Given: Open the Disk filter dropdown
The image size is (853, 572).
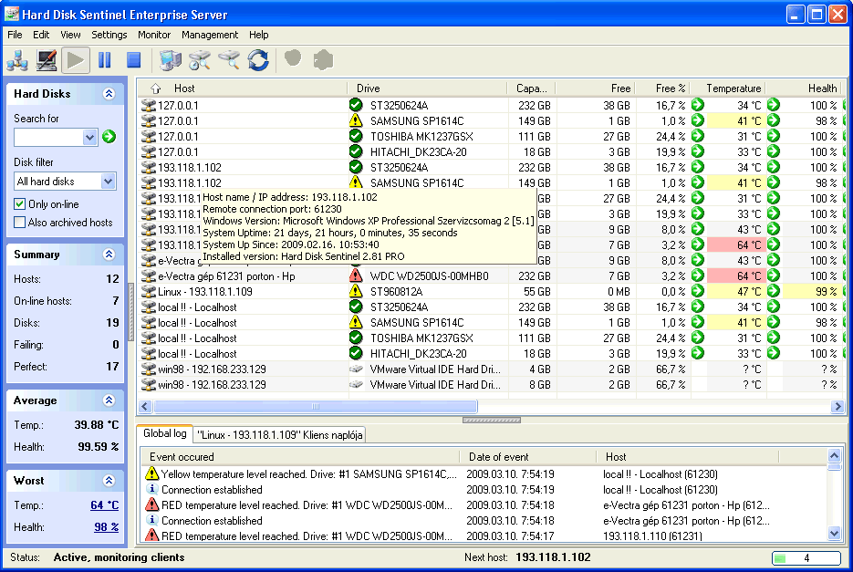Looking at the screenshot, I should tap(109, 182).
